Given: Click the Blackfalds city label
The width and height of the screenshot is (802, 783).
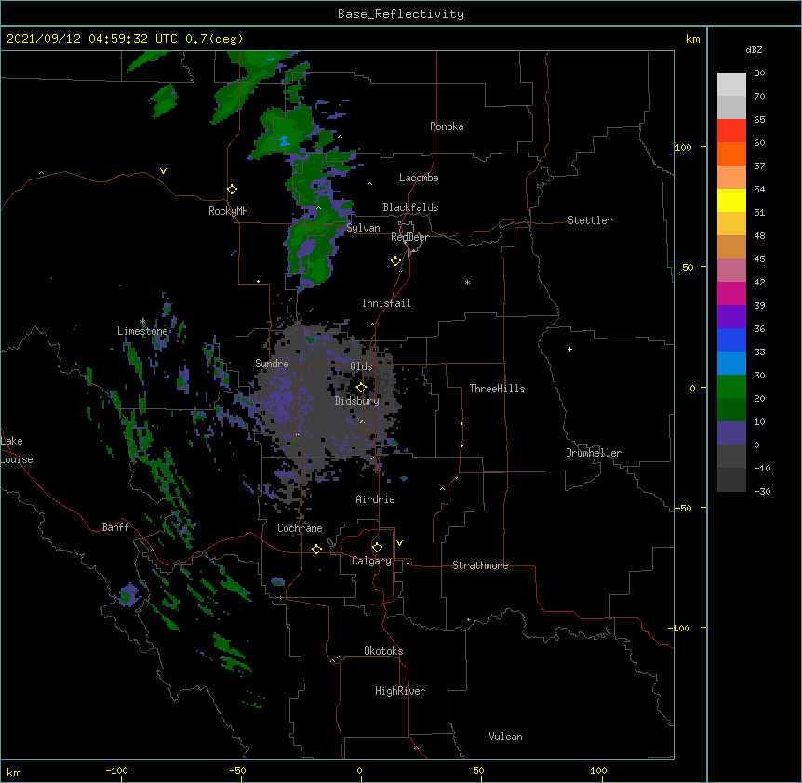Looking at the screenshot, I should click(410, 207).
